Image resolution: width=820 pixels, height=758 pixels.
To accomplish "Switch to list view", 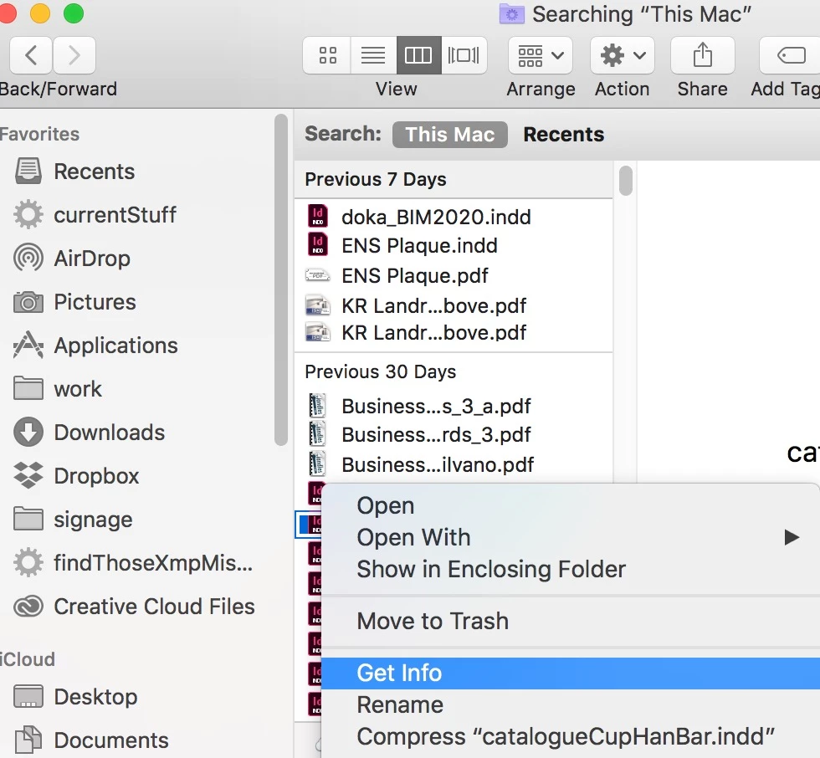I will tap(373, 55).
